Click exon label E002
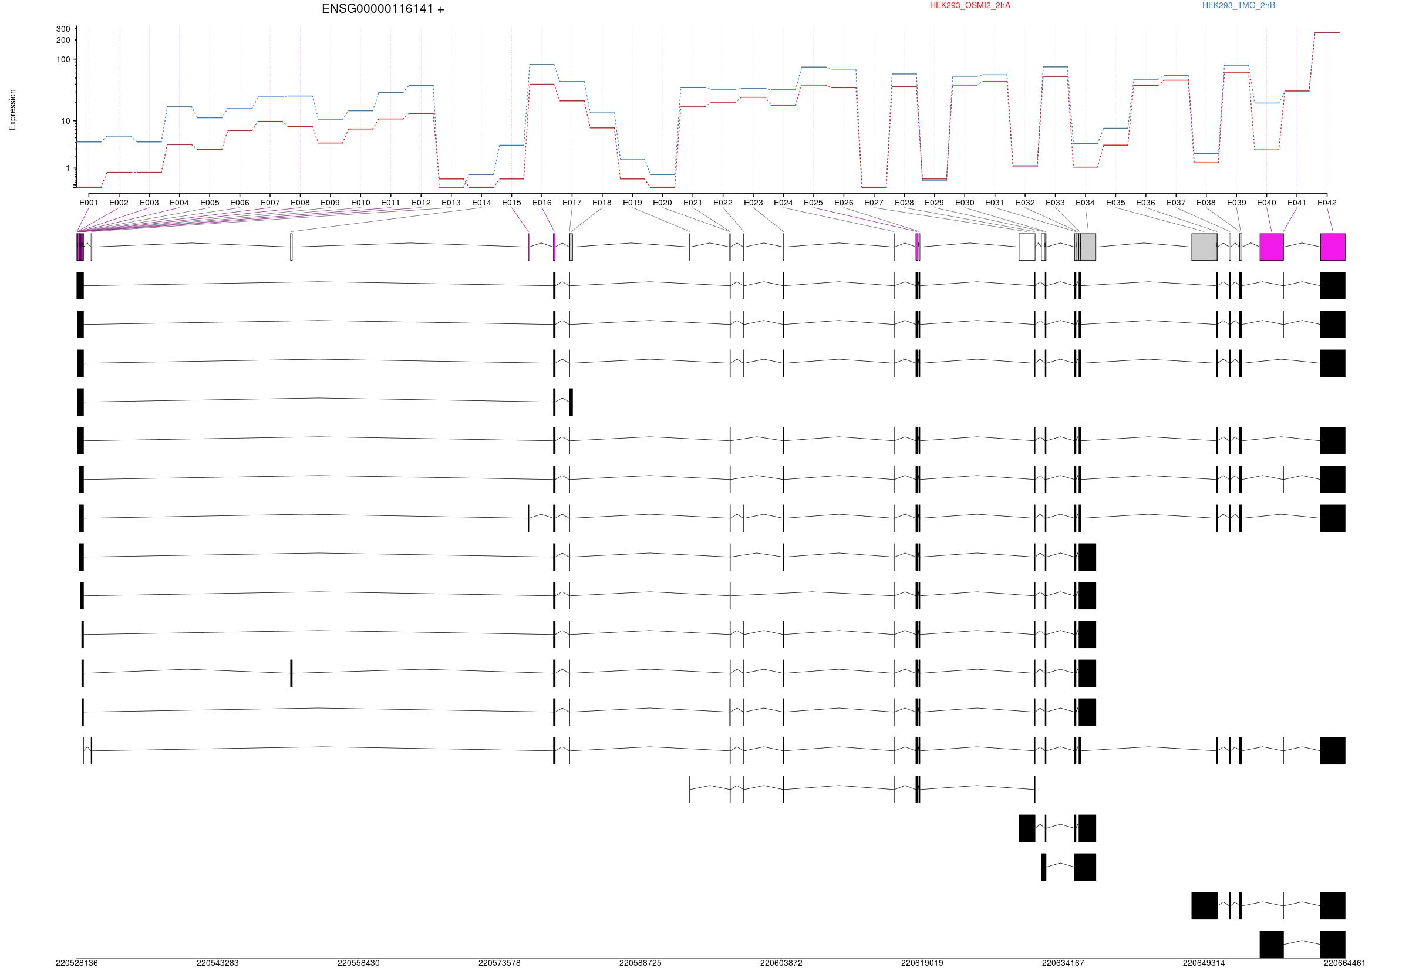This screenshot has height=974, width=1409. pos(119,203)
